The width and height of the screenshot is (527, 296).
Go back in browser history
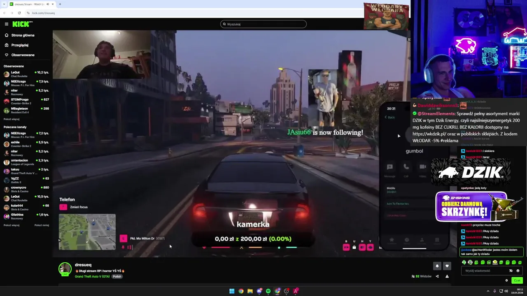click(x=4, y=13)
